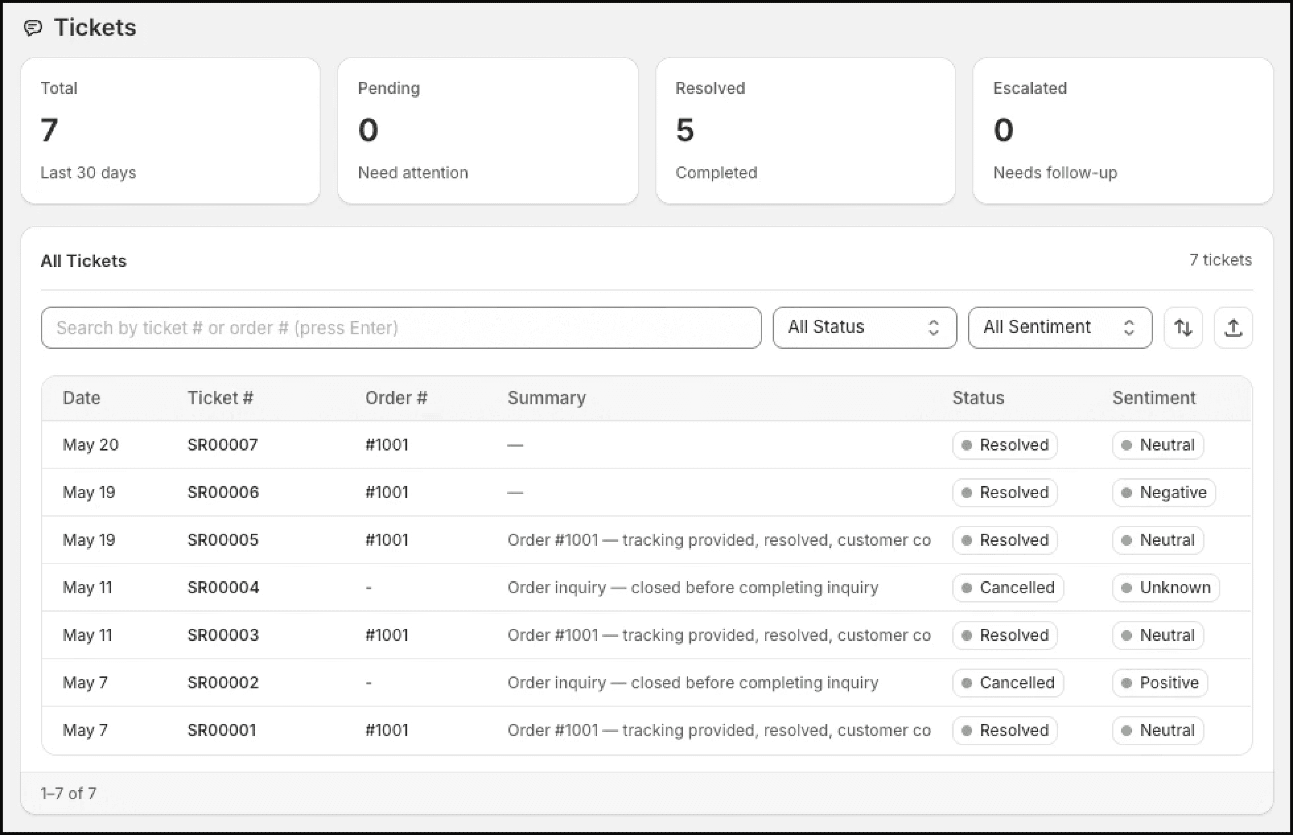Open the Pending tickets card
Viewport: 1293px width, 835px height.
coord(488,131)
